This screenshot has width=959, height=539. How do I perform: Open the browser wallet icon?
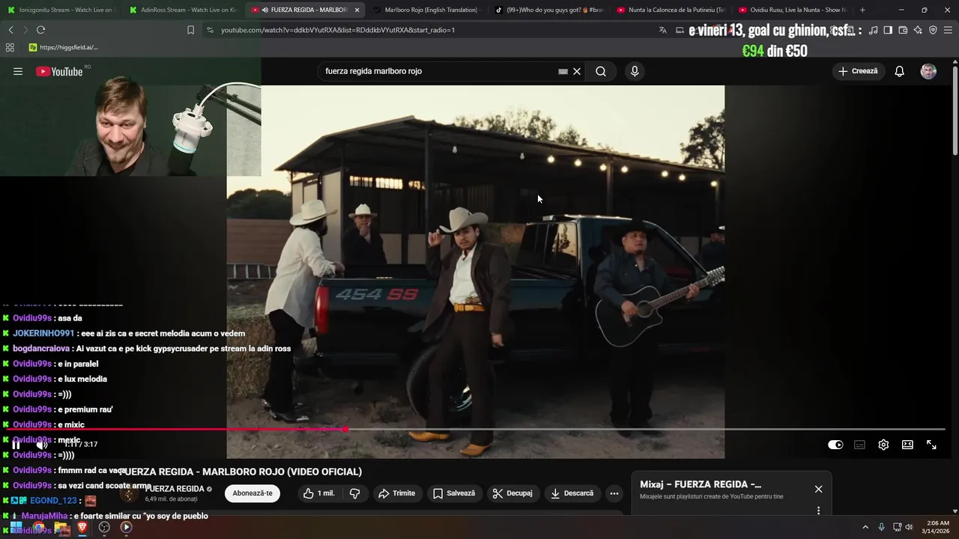pos(903,30)
